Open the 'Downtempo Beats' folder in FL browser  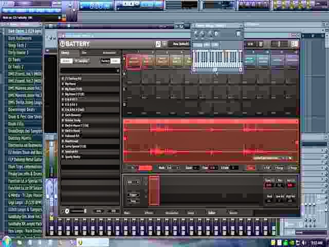click(22, 110)
